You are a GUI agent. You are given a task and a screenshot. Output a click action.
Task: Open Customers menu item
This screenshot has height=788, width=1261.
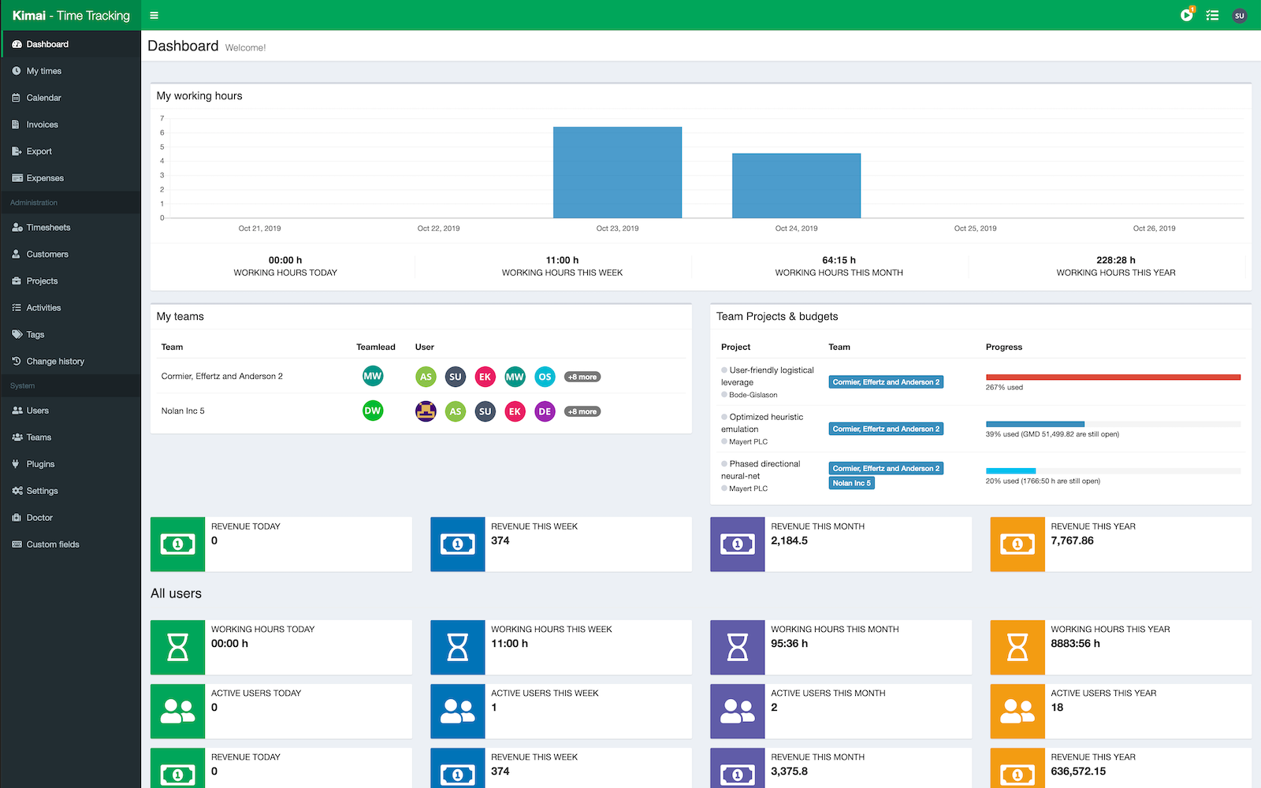pos(71,255)
